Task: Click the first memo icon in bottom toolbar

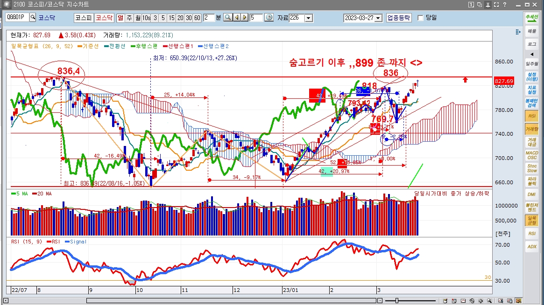Action: coord(445,301)
